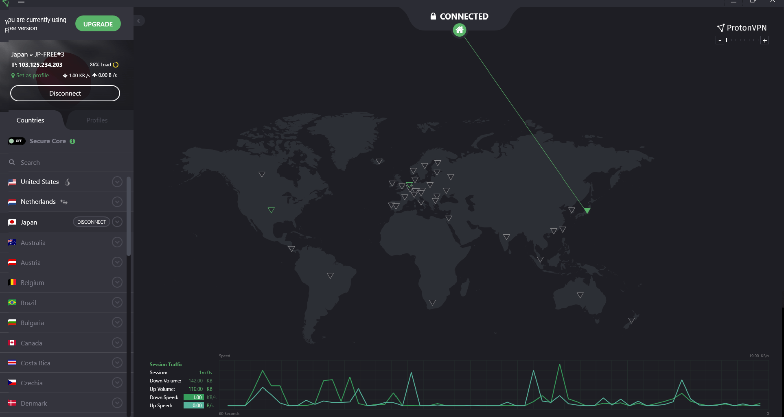Viewport: 784px width, 417px height.
Task: Click the green home connection icon
Action: coord(460,30)
